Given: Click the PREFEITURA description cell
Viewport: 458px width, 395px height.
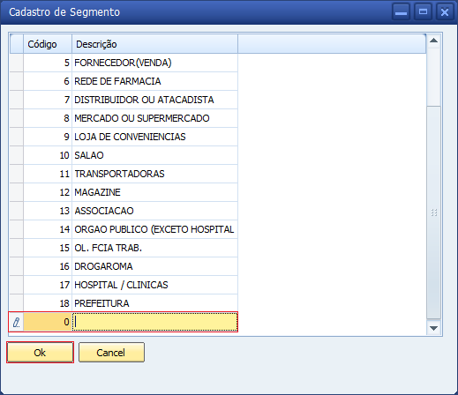Looking at the screenshot, I should click(154, 303).
